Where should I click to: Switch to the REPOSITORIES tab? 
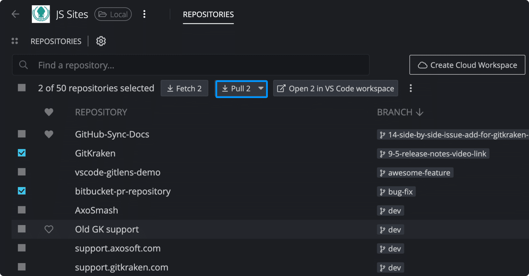pos(208,15)
